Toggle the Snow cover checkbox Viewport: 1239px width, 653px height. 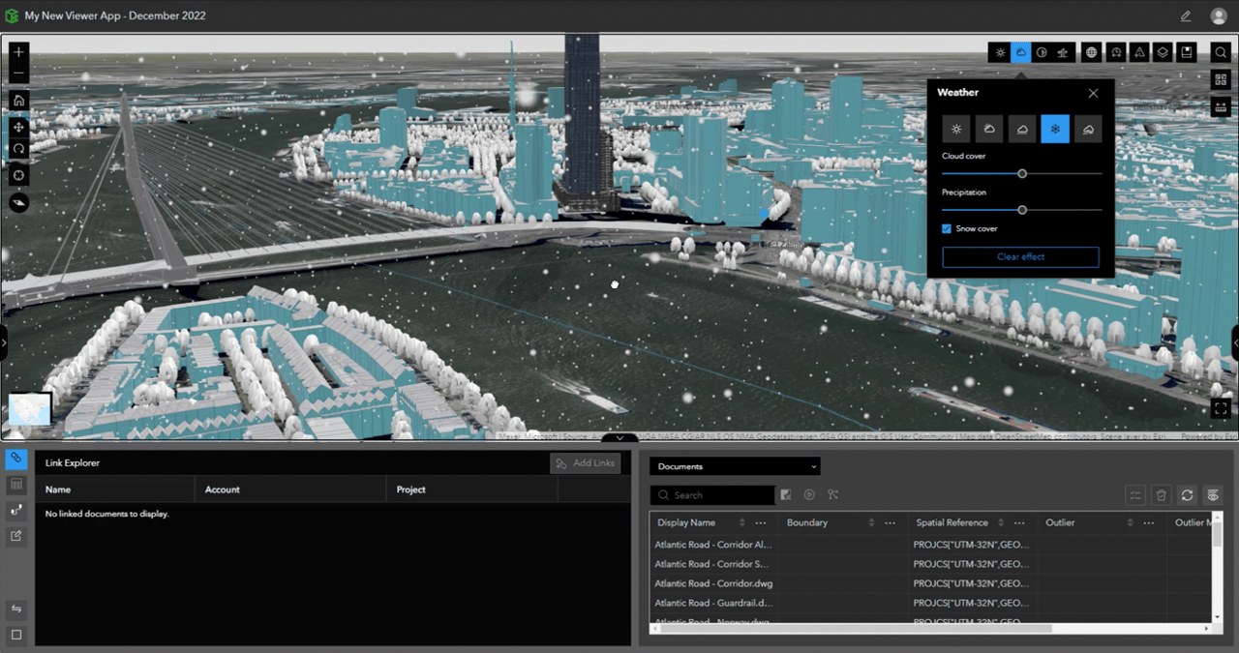tap(947, 228)
